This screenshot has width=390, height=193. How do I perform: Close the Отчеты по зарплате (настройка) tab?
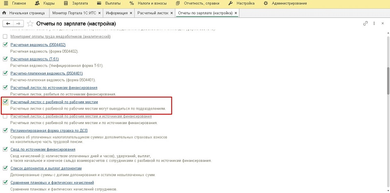pyautogui.click(x=236, y=13)
